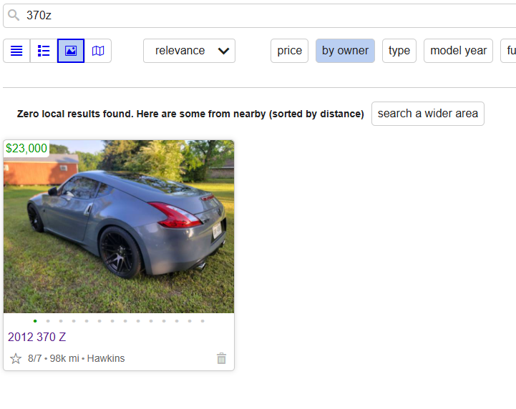
Task: Toggle the by owner filter
Action: [x=345, y=51]
